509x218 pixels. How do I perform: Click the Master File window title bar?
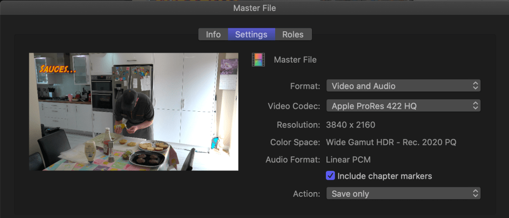click(x=254, y=8)
